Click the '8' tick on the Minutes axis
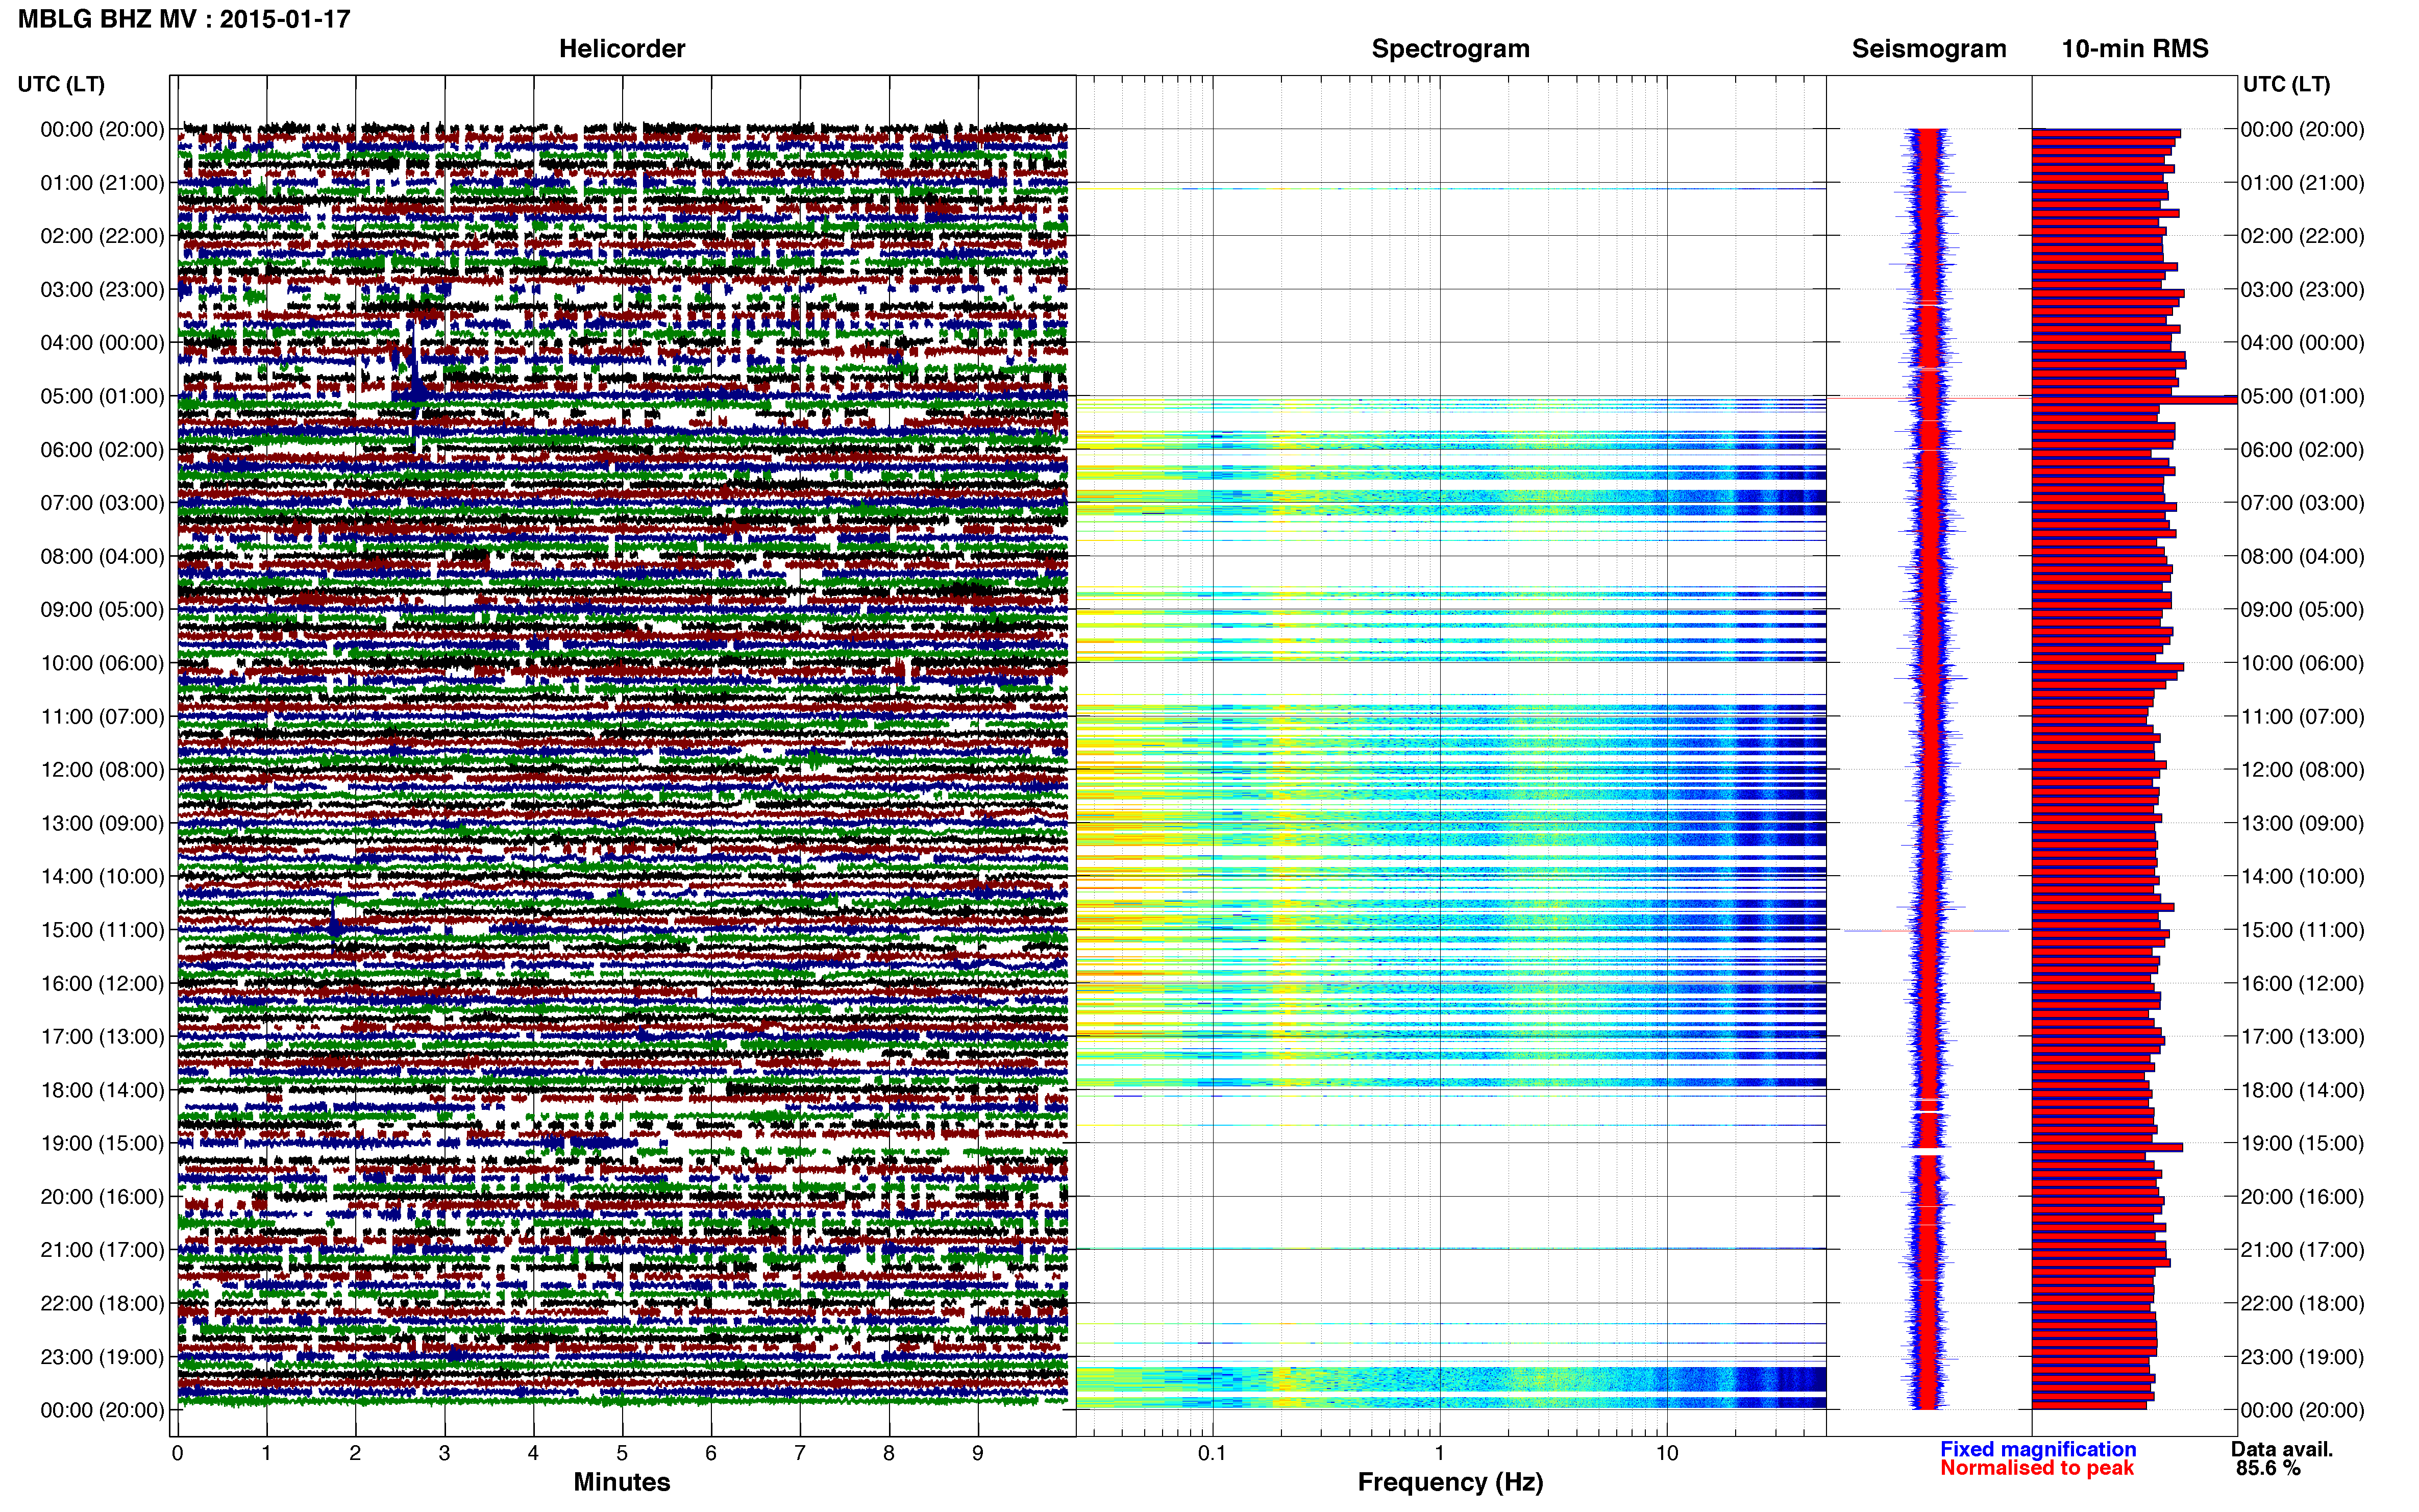 [x=889, y=1454]
